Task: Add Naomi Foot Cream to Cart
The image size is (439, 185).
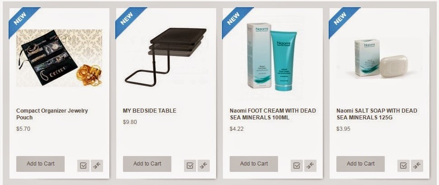Action: (254, 164)
